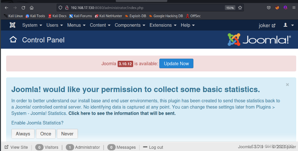Click the FoxyProxy extension icon

pyautogui.click(x=277, y=8)
